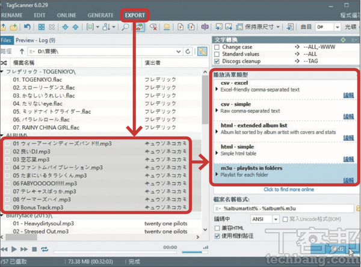Click the import cover image icon

point(219,27)
